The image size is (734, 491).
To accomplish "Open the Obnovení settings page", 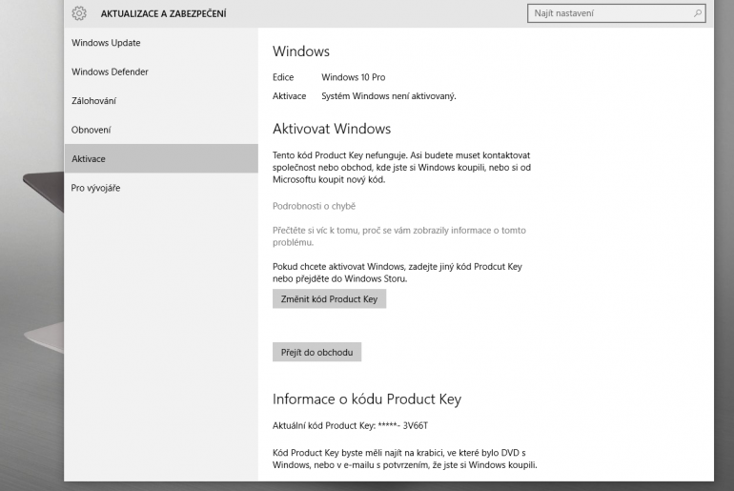I will (92, 130).
